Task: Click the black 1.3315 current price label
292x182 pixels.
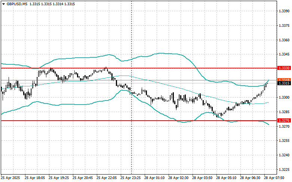Action: click(284, 83)
